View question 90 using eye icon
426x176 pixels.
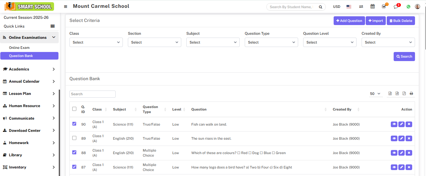[394, 124]
